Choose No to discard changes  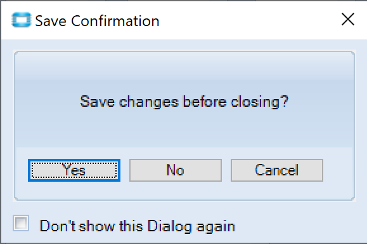176,170
